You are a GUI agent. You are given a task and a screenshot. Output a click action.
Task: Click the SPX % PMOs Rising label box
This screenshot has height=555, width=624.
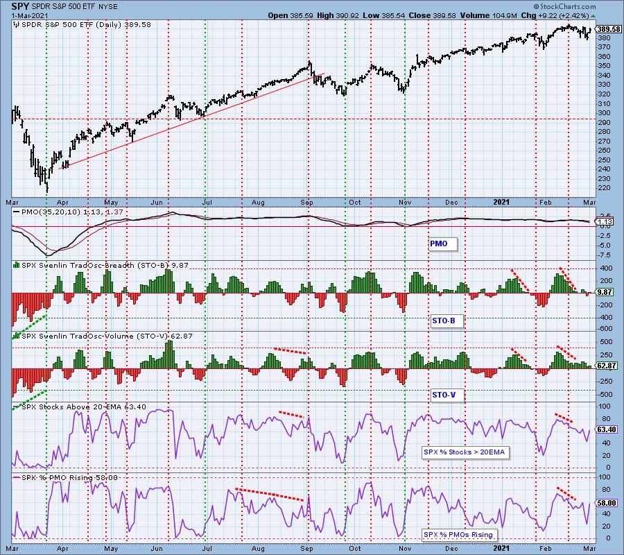click(x=458, y=535)
